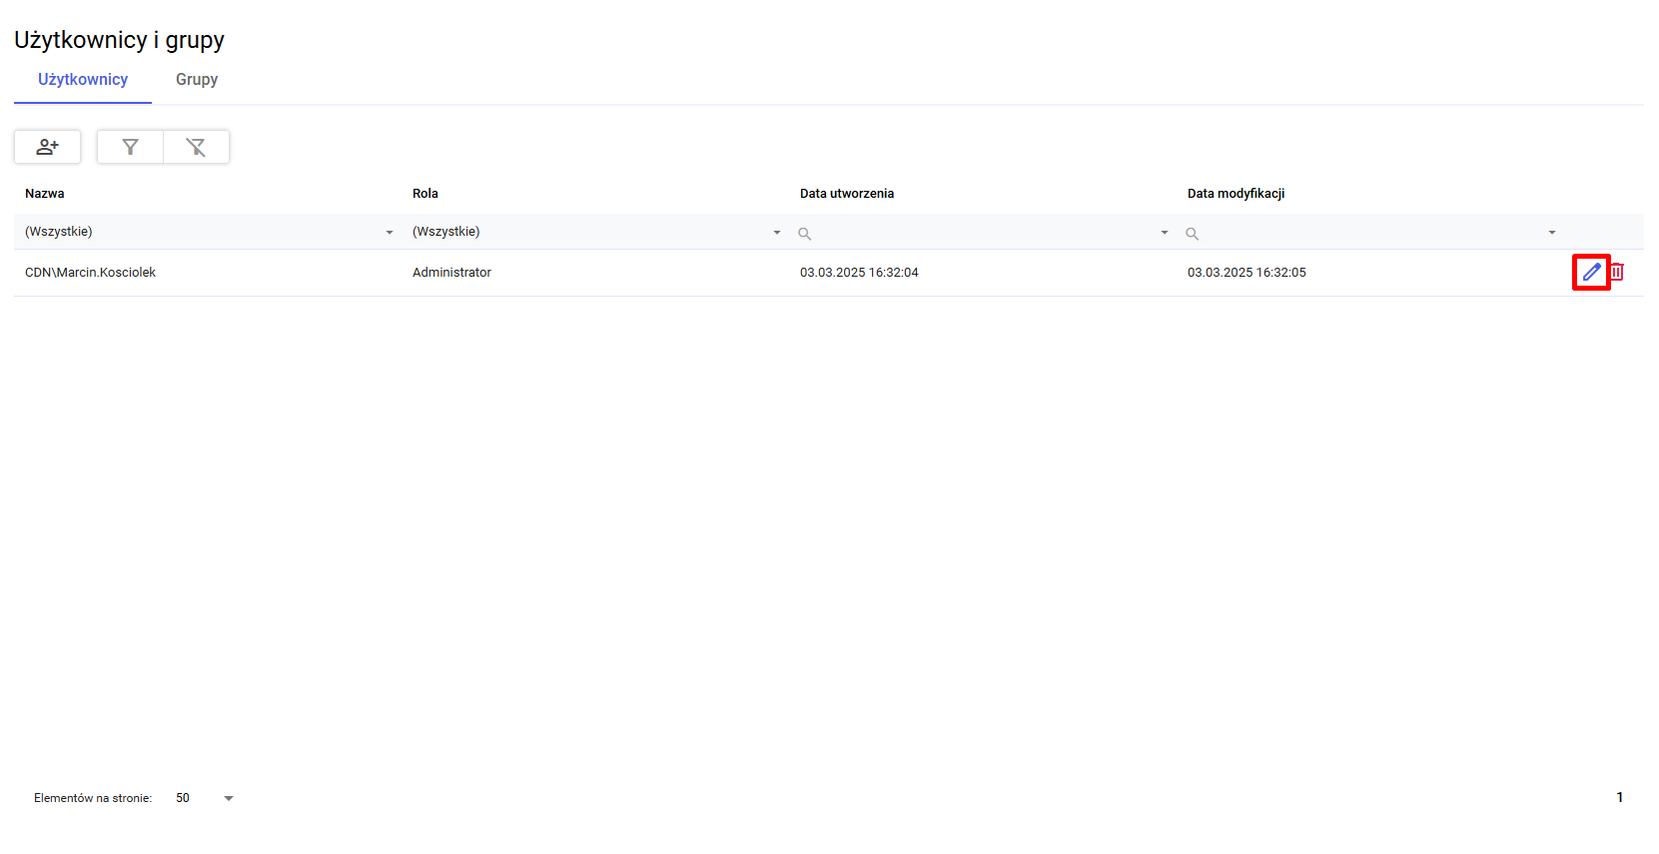Expand the Nazwa filter dropdown

pyautogui.click(x=390, y=233)
